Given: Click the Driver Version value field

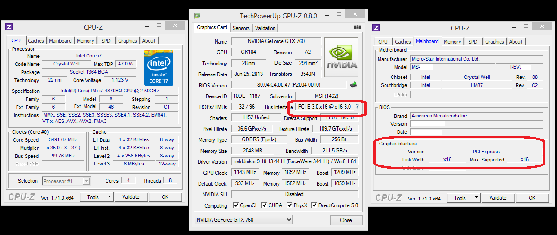Looking at the screenshot, I should coord(295,161).
